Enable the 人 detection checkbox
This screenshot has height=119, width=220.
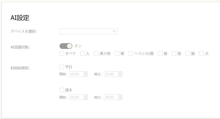(82, 54)
